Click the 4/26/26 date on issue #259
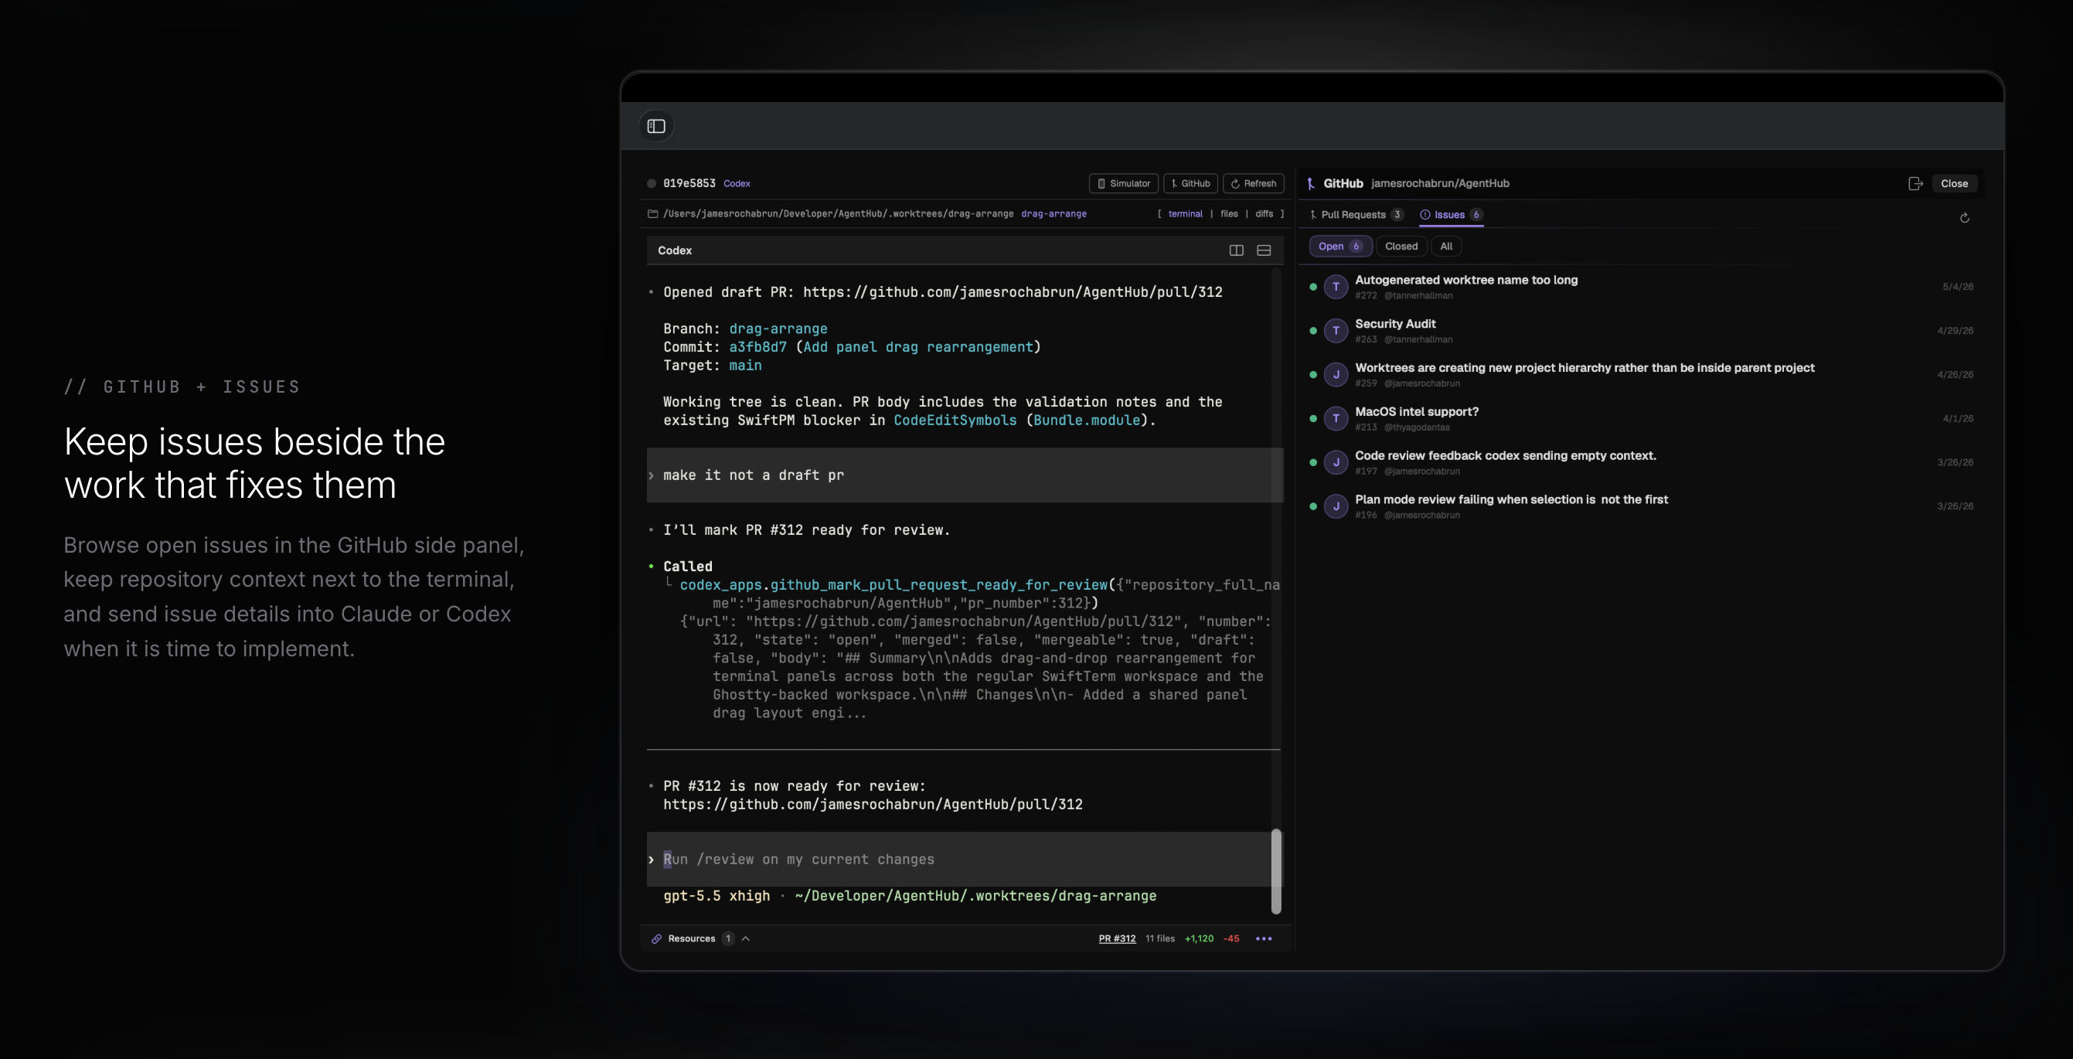 coord(1956,375)
